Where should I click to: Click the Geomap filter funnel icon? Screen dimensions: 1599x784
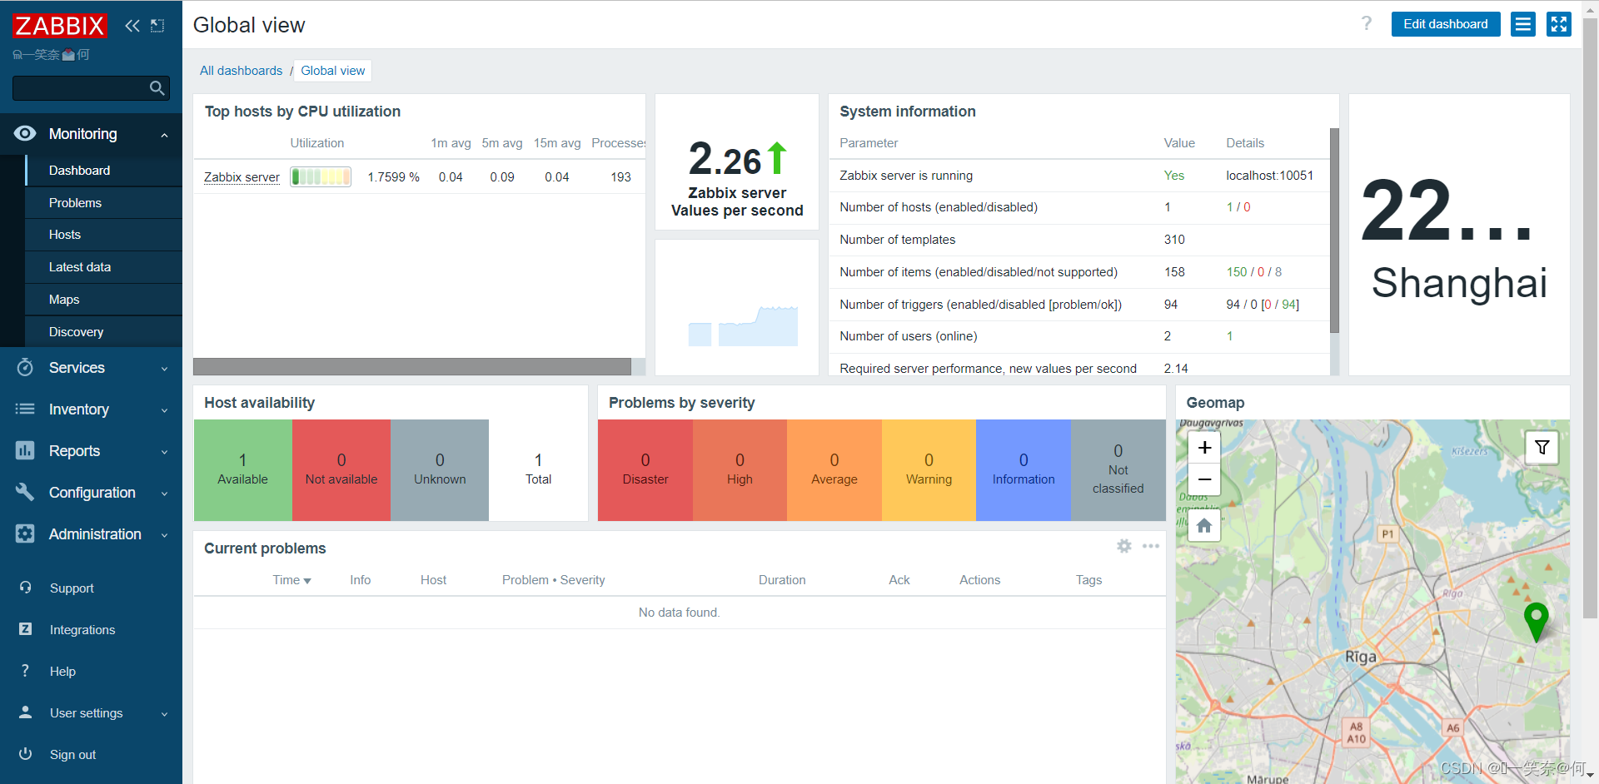(1542, 447)
